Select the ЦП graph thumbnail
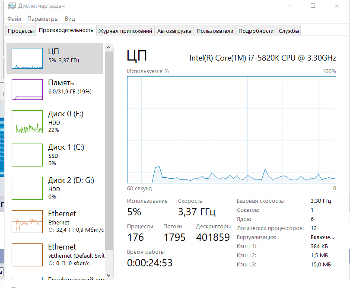This screenshot has height=288, width=350. 27,58
